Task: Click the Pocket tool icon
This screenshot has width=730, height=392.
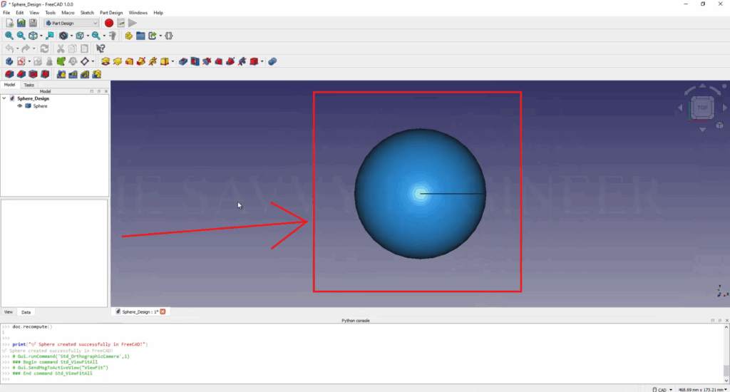Action: (x=183, y=61)
